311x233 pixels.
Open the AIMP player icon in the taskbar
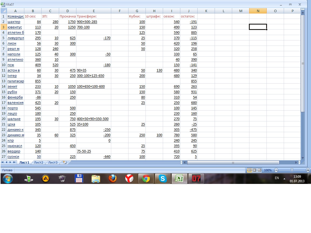coord(46,179)
